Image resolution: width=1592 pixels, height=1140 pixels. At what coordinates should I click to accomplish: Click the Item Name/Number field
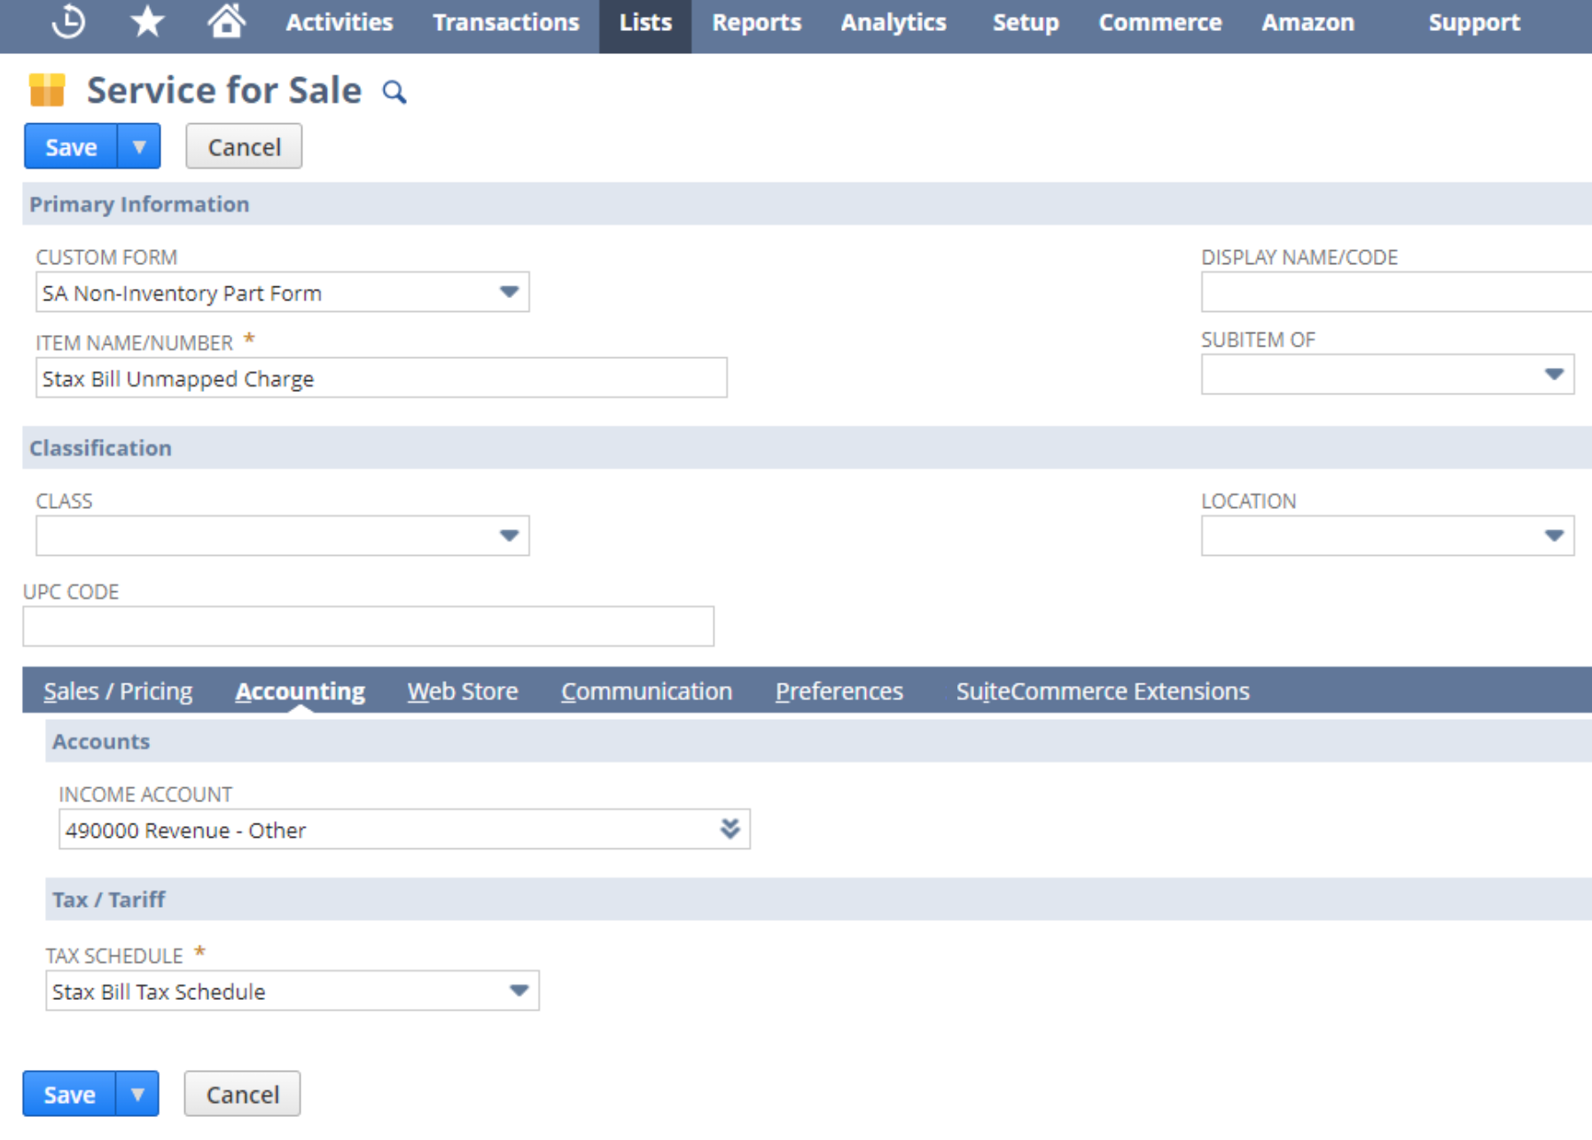click(381, 379)
